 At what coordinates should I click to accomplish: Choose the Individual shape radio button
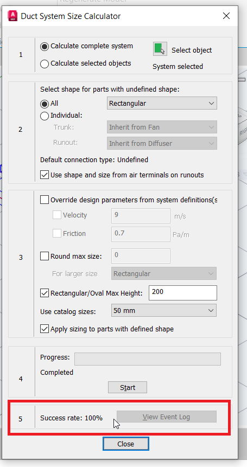[x=45, y=116]
